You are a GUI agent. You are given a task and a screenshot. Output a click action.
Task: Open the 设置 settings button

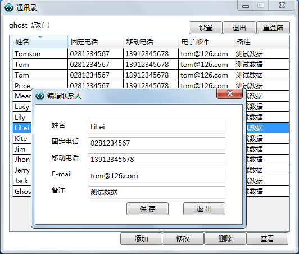206,28
